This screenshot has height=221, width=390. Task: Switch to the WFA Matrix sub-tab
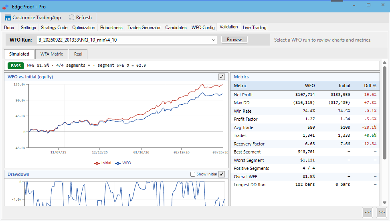[x=52, y=54]
